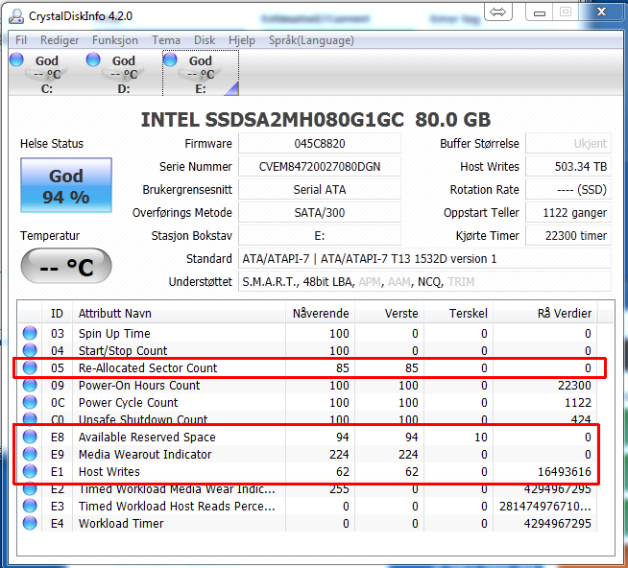
Task: Select the Media Wearout Indicator row
Action: coord(307,454)
